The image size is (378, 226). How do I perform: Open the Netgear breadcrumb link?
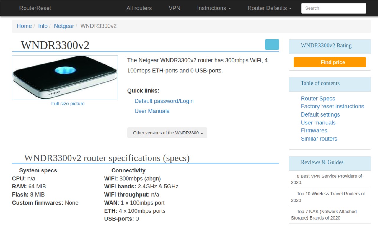tap(64, 26)
